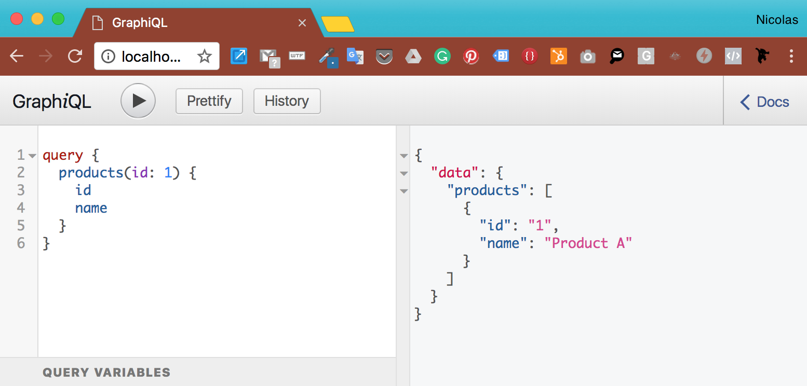The height and width of the screenshot is (386, 807).
Task: Bookmark this page with the star
Action: (x=205, y=56)
